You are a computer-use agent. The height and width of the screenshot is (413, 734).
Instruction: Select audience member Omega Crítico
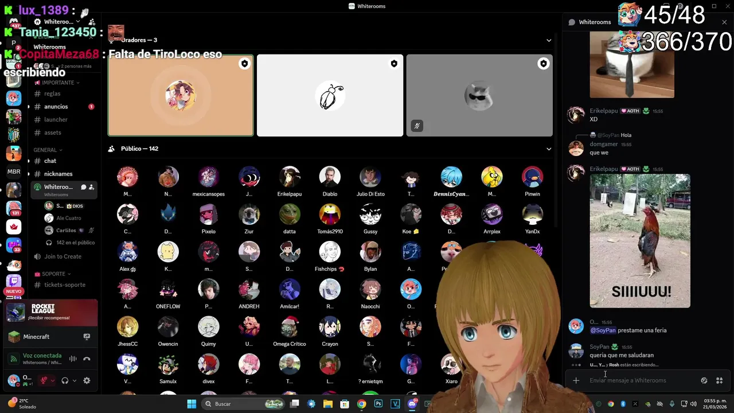pyautogui.click(x=290, y=332)
